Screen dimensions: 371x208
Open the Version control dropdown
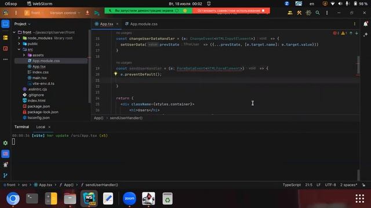pos(65,13)
